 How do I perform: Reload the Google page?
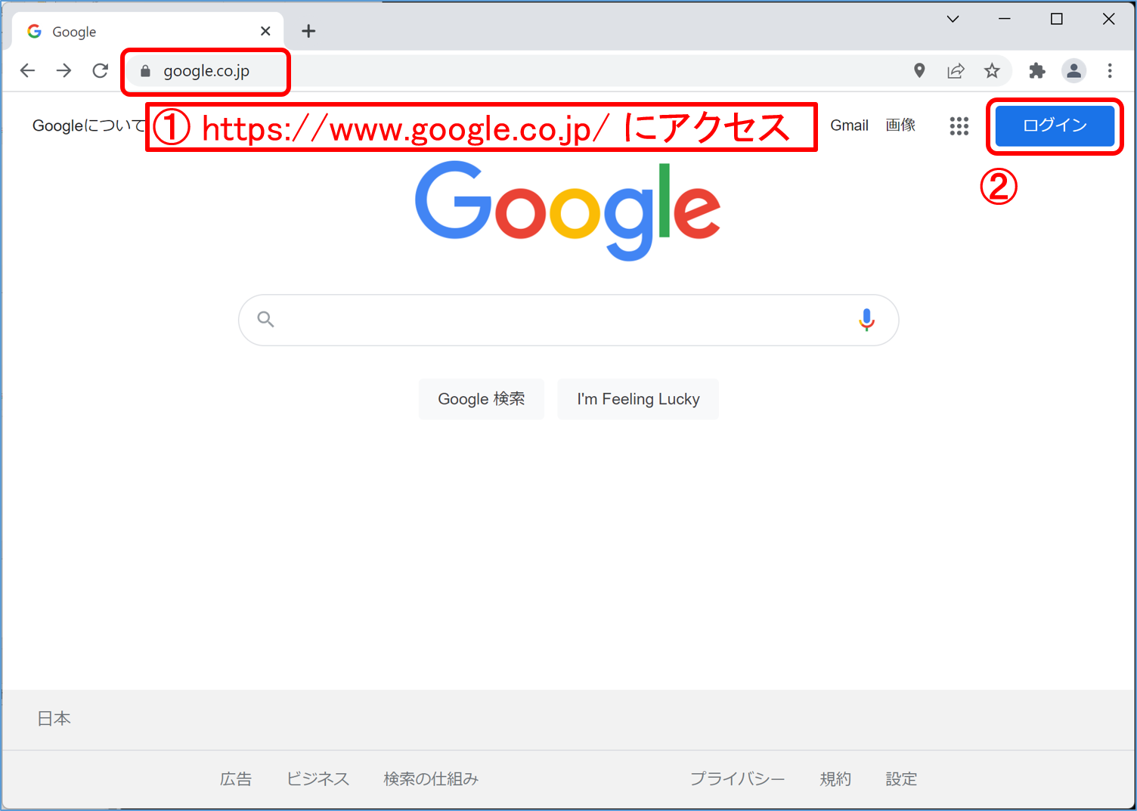click(x=100, y=70)
